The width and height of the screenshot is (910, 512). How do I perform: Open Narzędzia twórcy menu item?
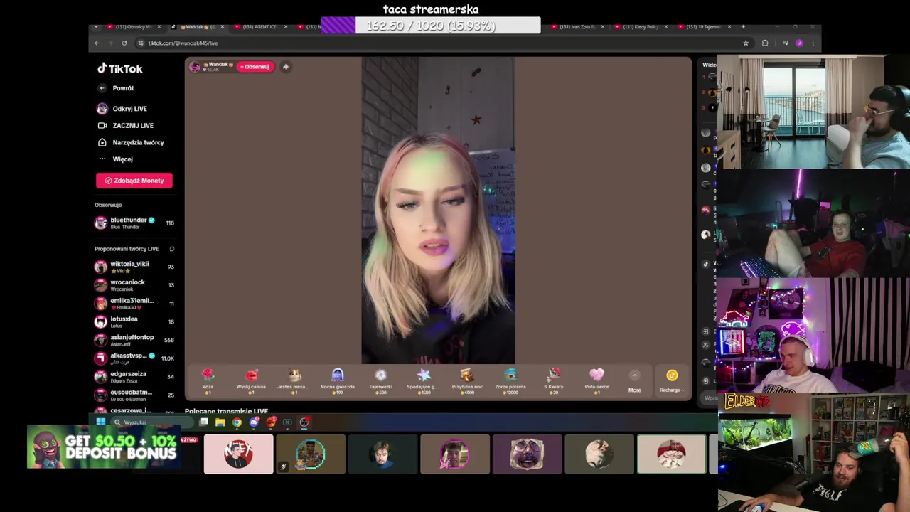tap(130, 142)
